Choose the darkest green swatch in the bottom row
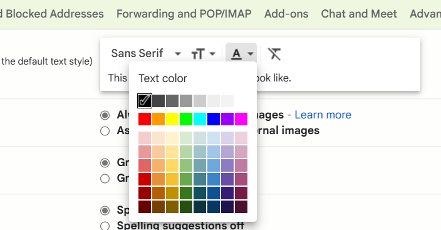 pyautogui.click(x=186, y=207)
